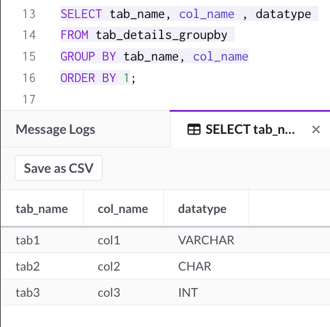Viewport: 330px width, 327px height.
Task: Close the SELECT tab_n... results tab
Action: click(x=316, y=129)
